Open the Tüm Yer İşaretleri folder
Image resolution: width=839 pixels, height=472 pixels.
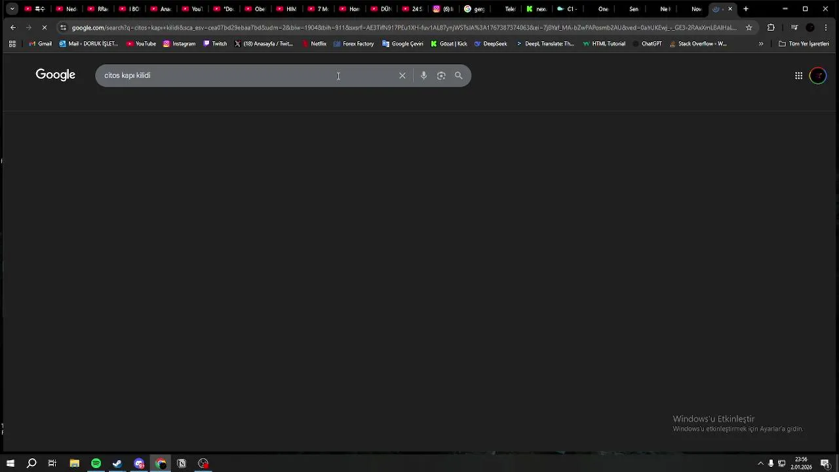(804, 44)
